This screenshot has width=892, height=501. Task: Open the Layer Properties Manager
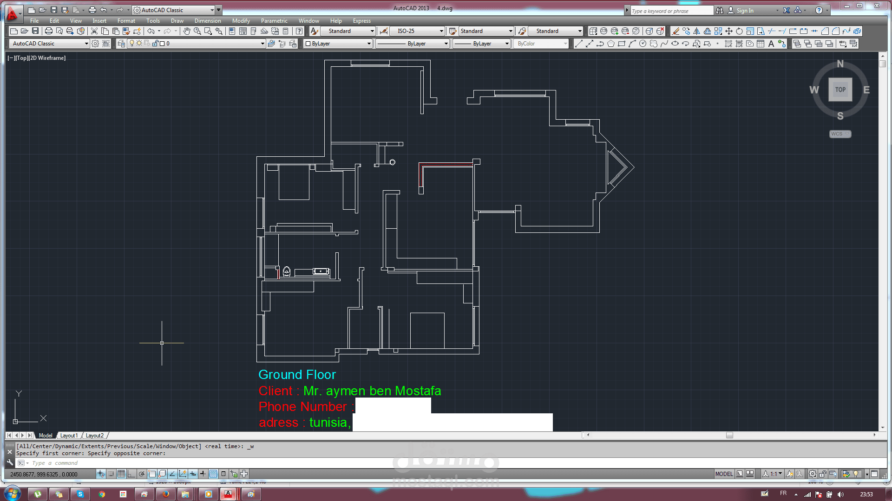point(121,44)
